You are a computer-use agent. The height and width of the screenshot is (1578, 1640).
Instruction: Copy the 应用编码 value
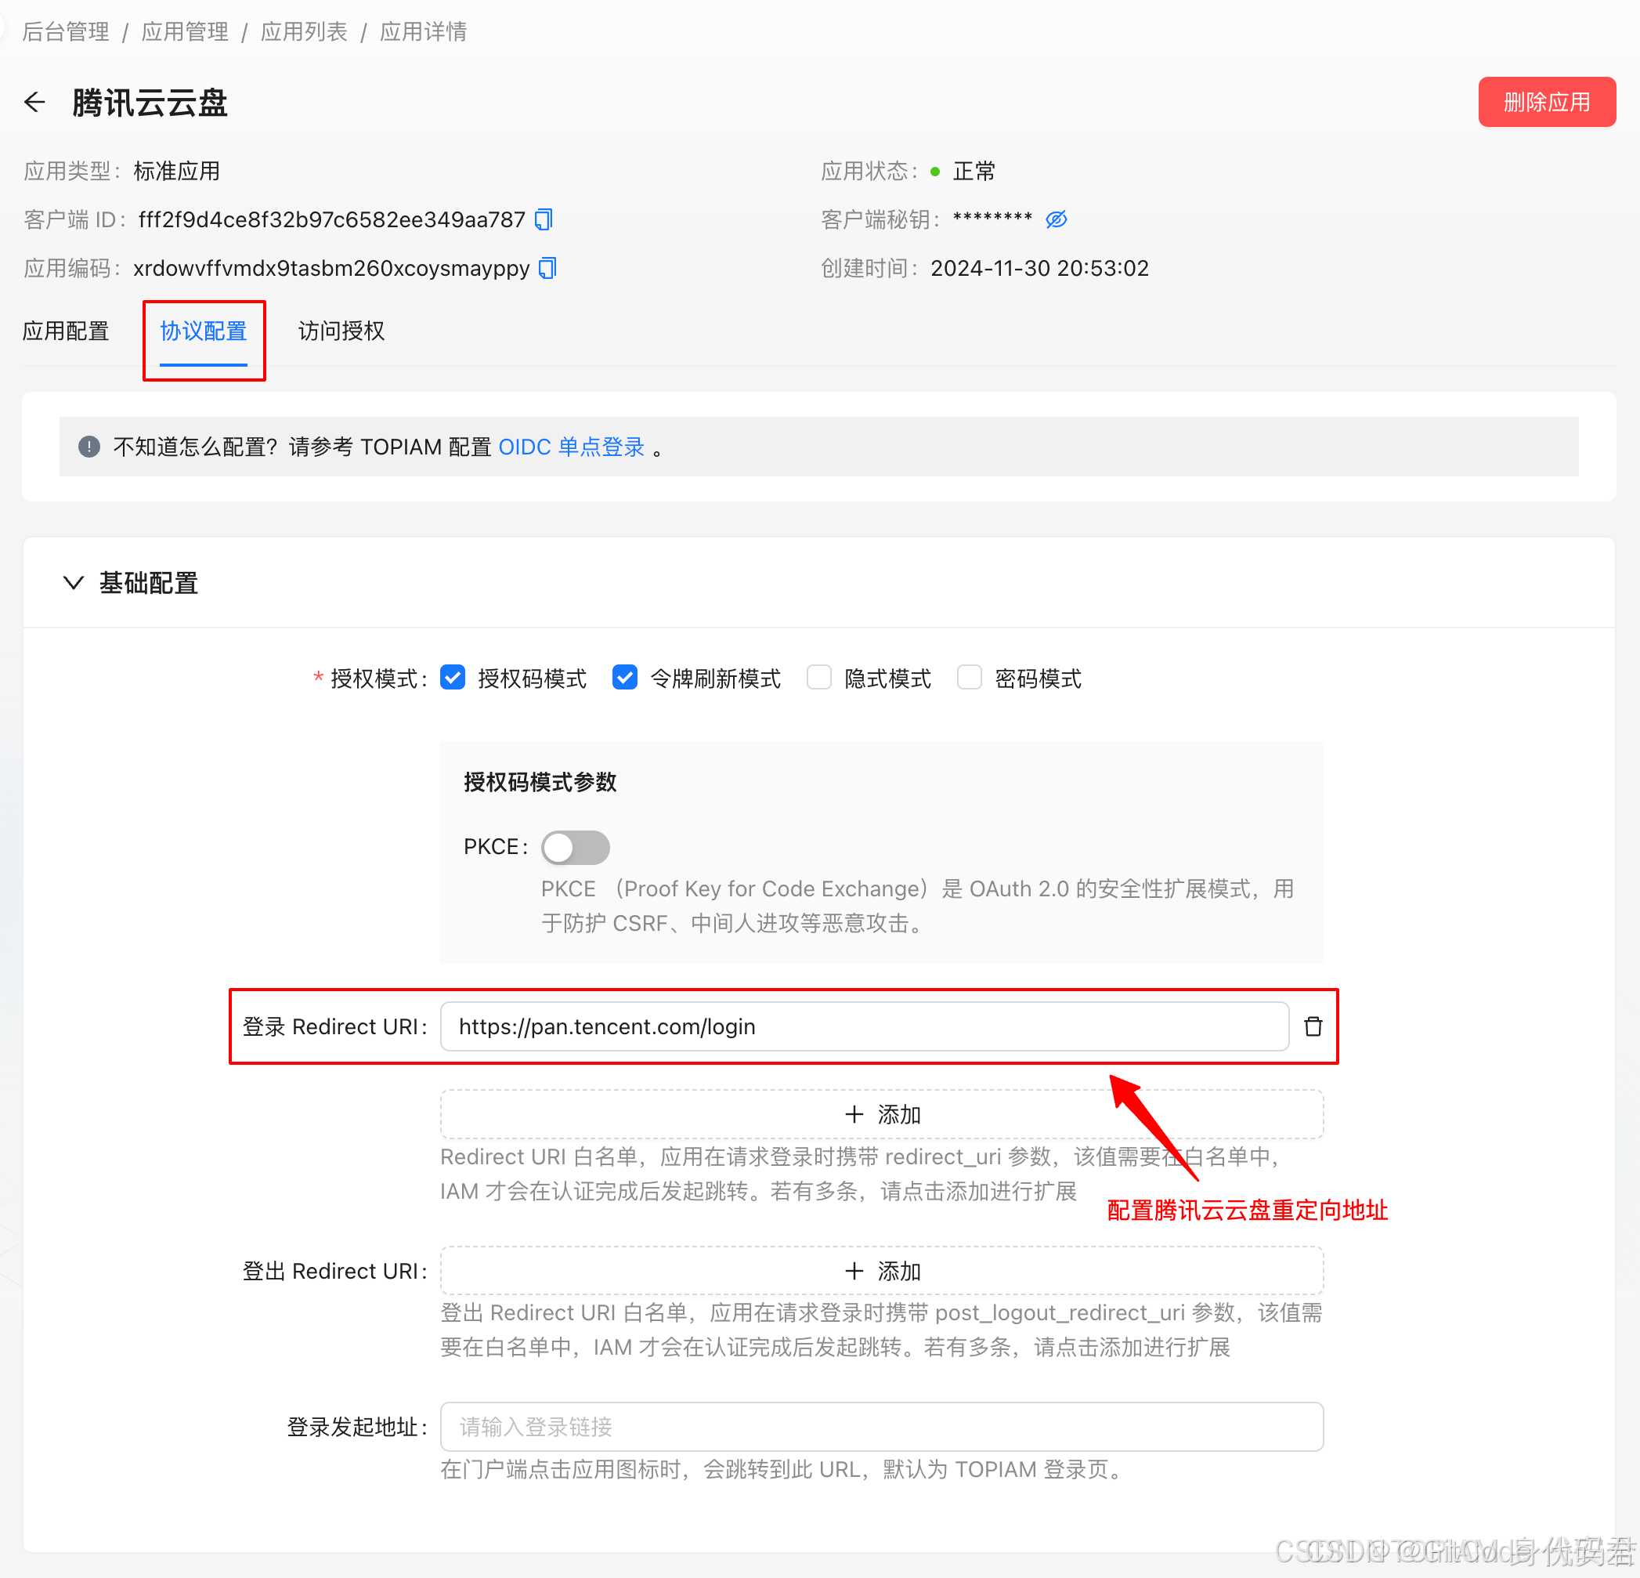(548, 268)
